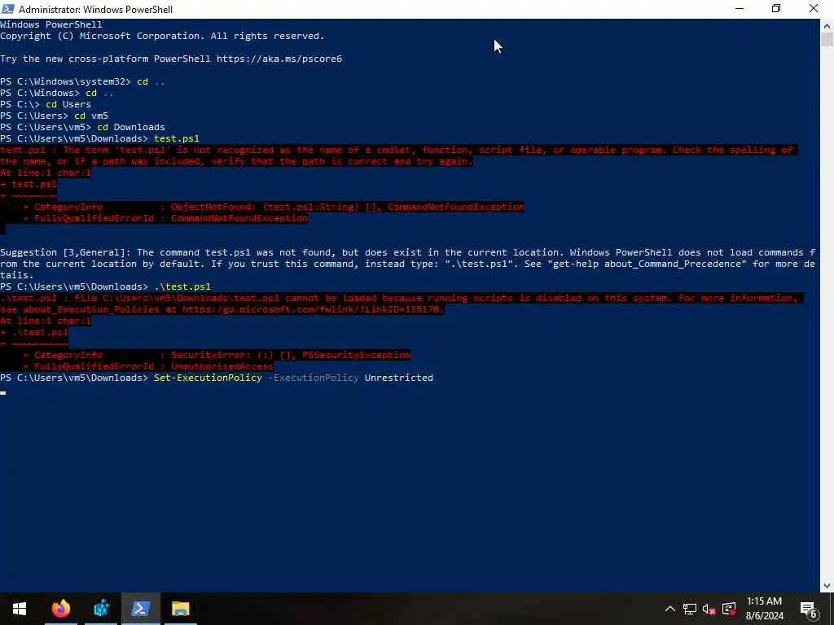Viewport: 834px width, 625px height.
Task: Open File Explorer from the taskbar
Action: (x=180, y=609)
